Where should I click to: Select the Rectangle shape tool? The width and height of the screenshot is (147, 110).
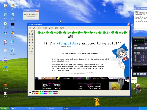(29, 48)
